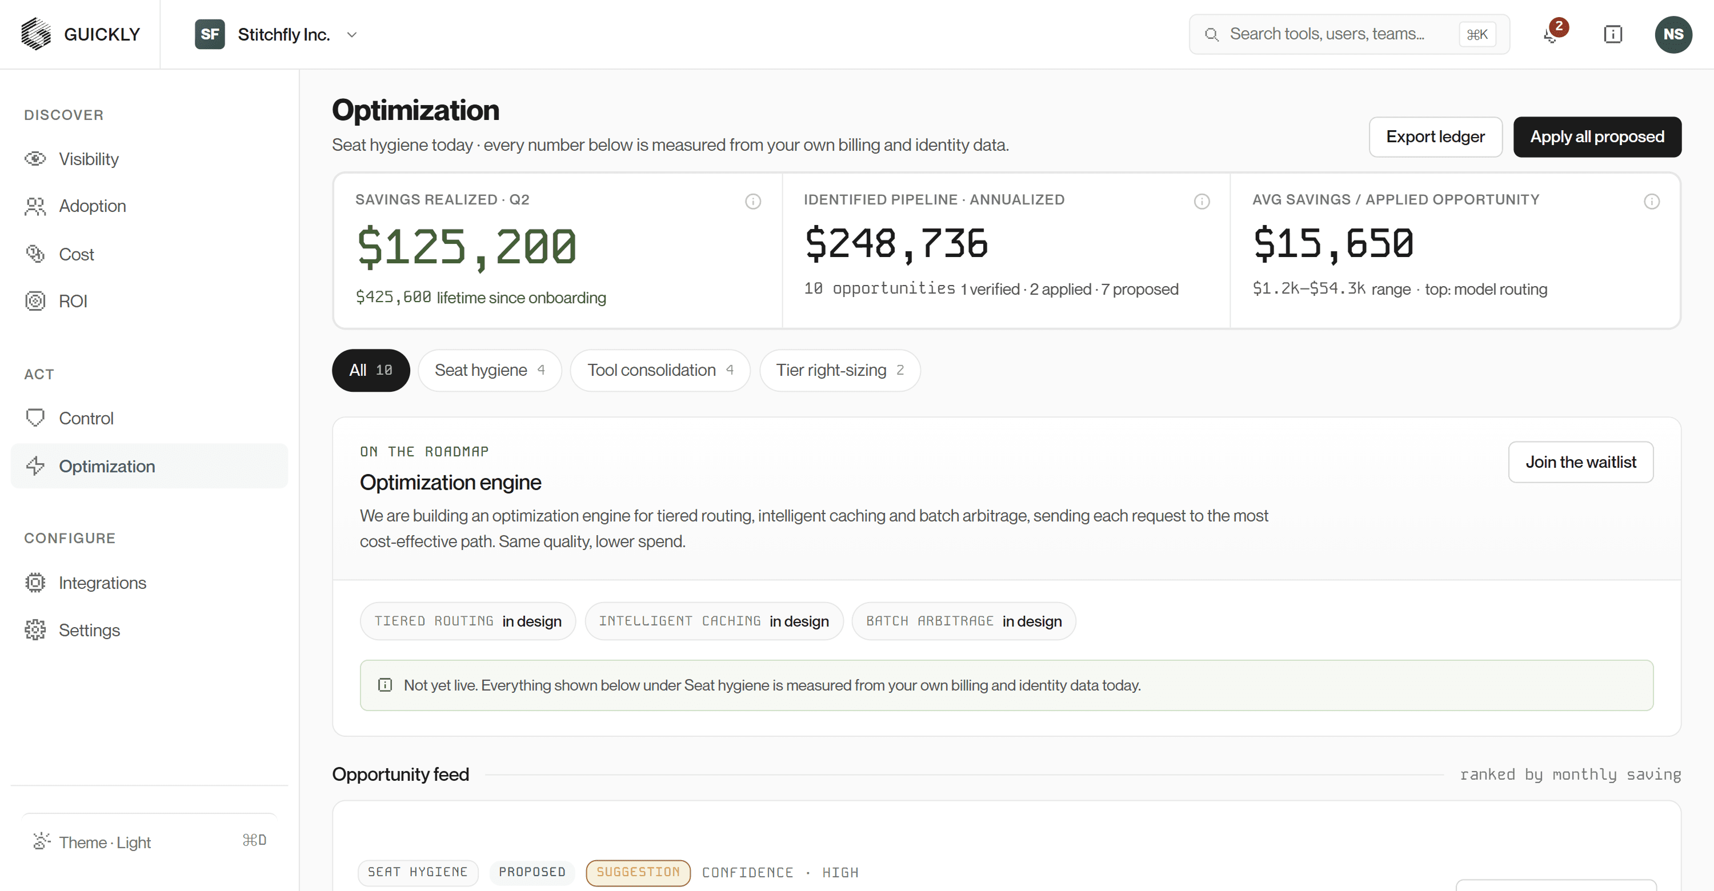Click the Visibility eye icon in sidebar

pyautogui.click(x=35, y=159)
